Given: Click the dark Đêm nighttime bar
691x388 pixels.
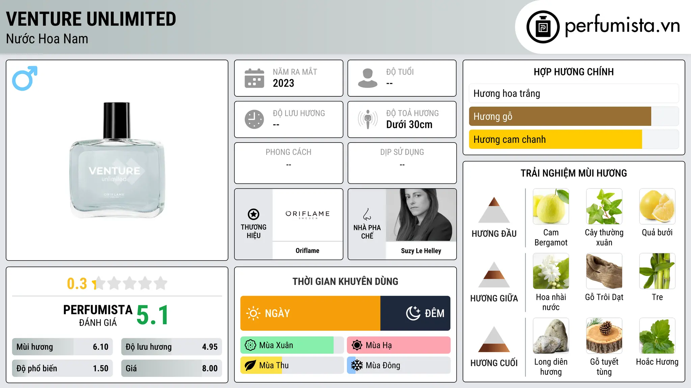Looking at the screenshot, I should click(415, 313).
